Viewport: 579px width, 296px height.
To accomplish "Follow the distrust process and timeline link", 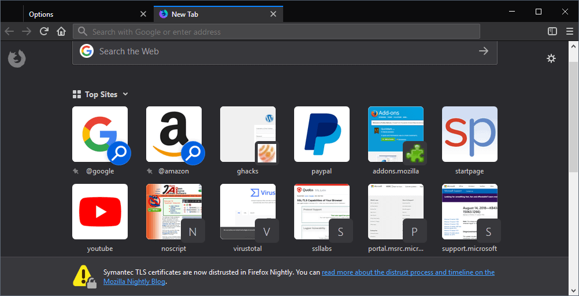I will pos(408,272).
